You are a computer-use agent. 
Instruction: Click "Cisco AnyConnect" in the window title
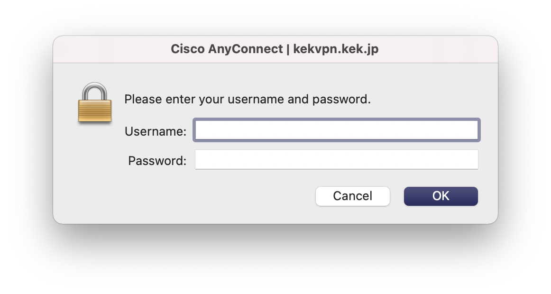pos(227,49)
